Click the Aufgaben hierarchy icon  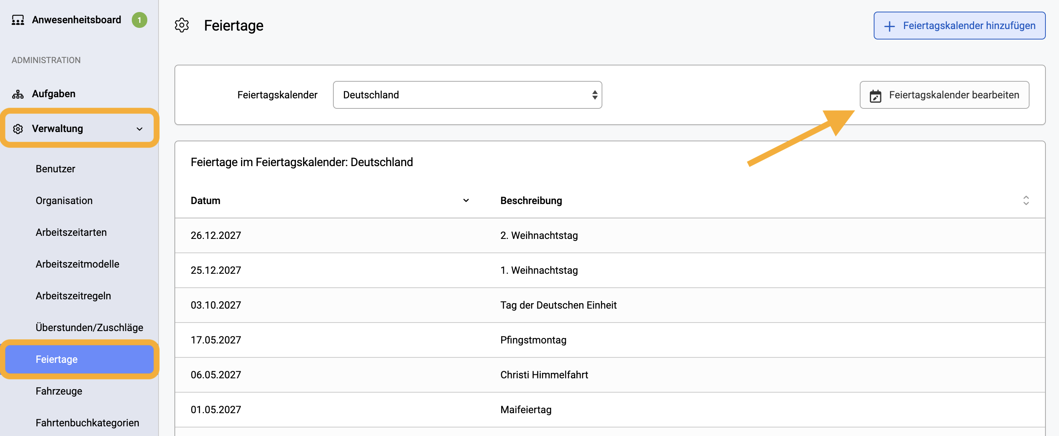18,94
